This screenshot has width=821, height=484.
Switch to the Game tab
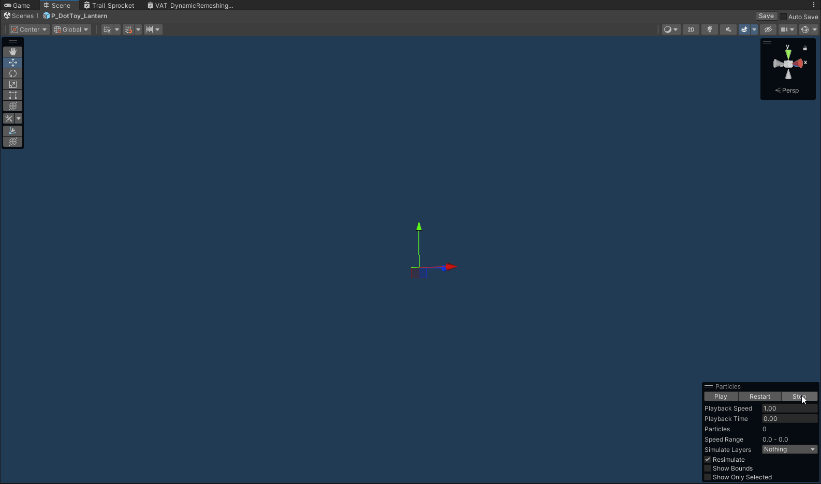click(x=18, y=5)
